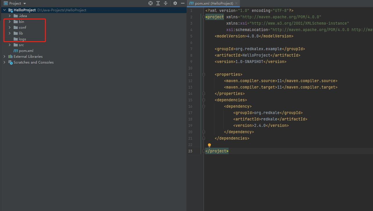Select pom.xml in the project tree
The image size is (373, 211).
26,51
